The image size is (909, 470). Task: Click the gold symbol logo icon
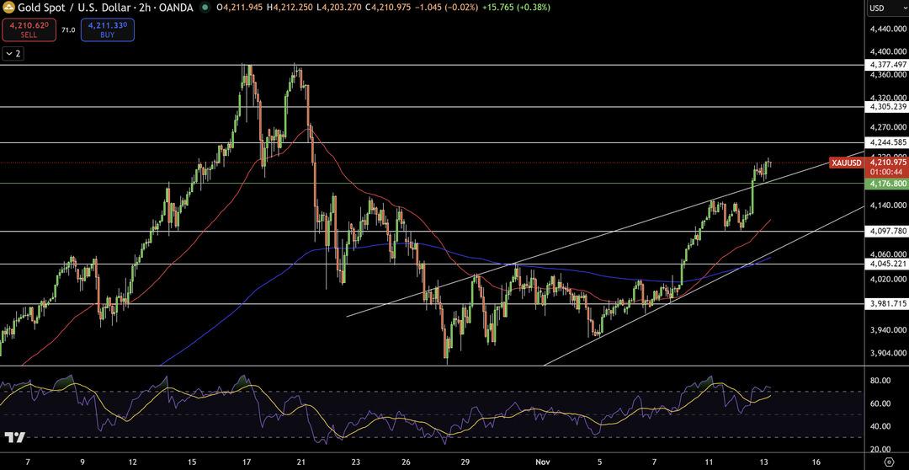tap(8, 8)
